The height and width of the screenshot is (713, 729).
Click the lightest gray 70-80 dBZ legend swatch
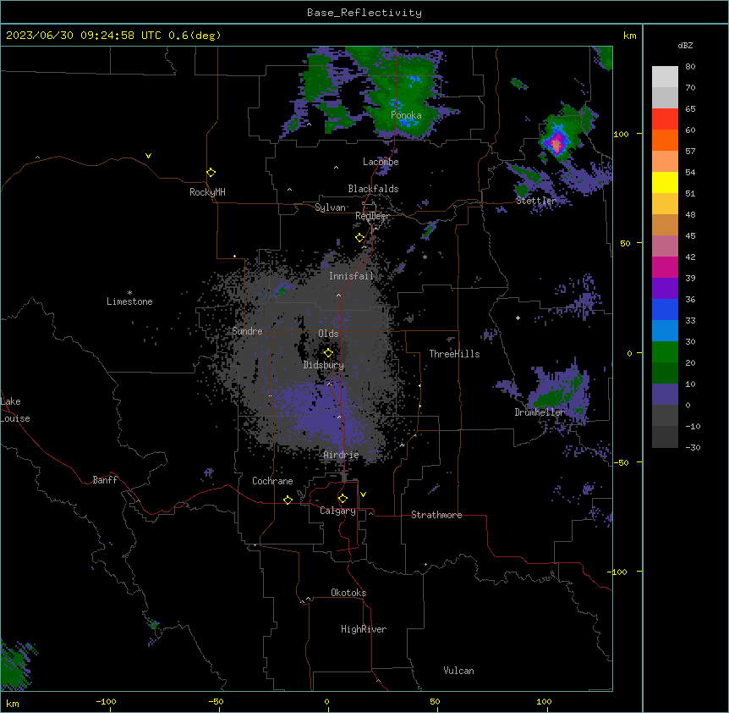pyautogui.click(x=665, y=77)
